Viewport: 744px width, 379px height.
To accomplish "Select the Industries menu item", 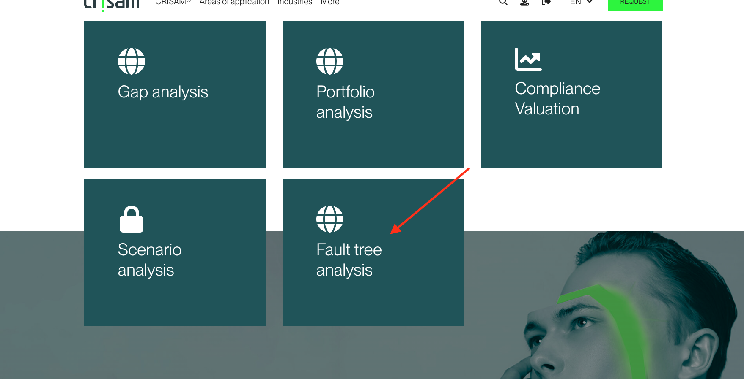I will (x=295, y=2).
